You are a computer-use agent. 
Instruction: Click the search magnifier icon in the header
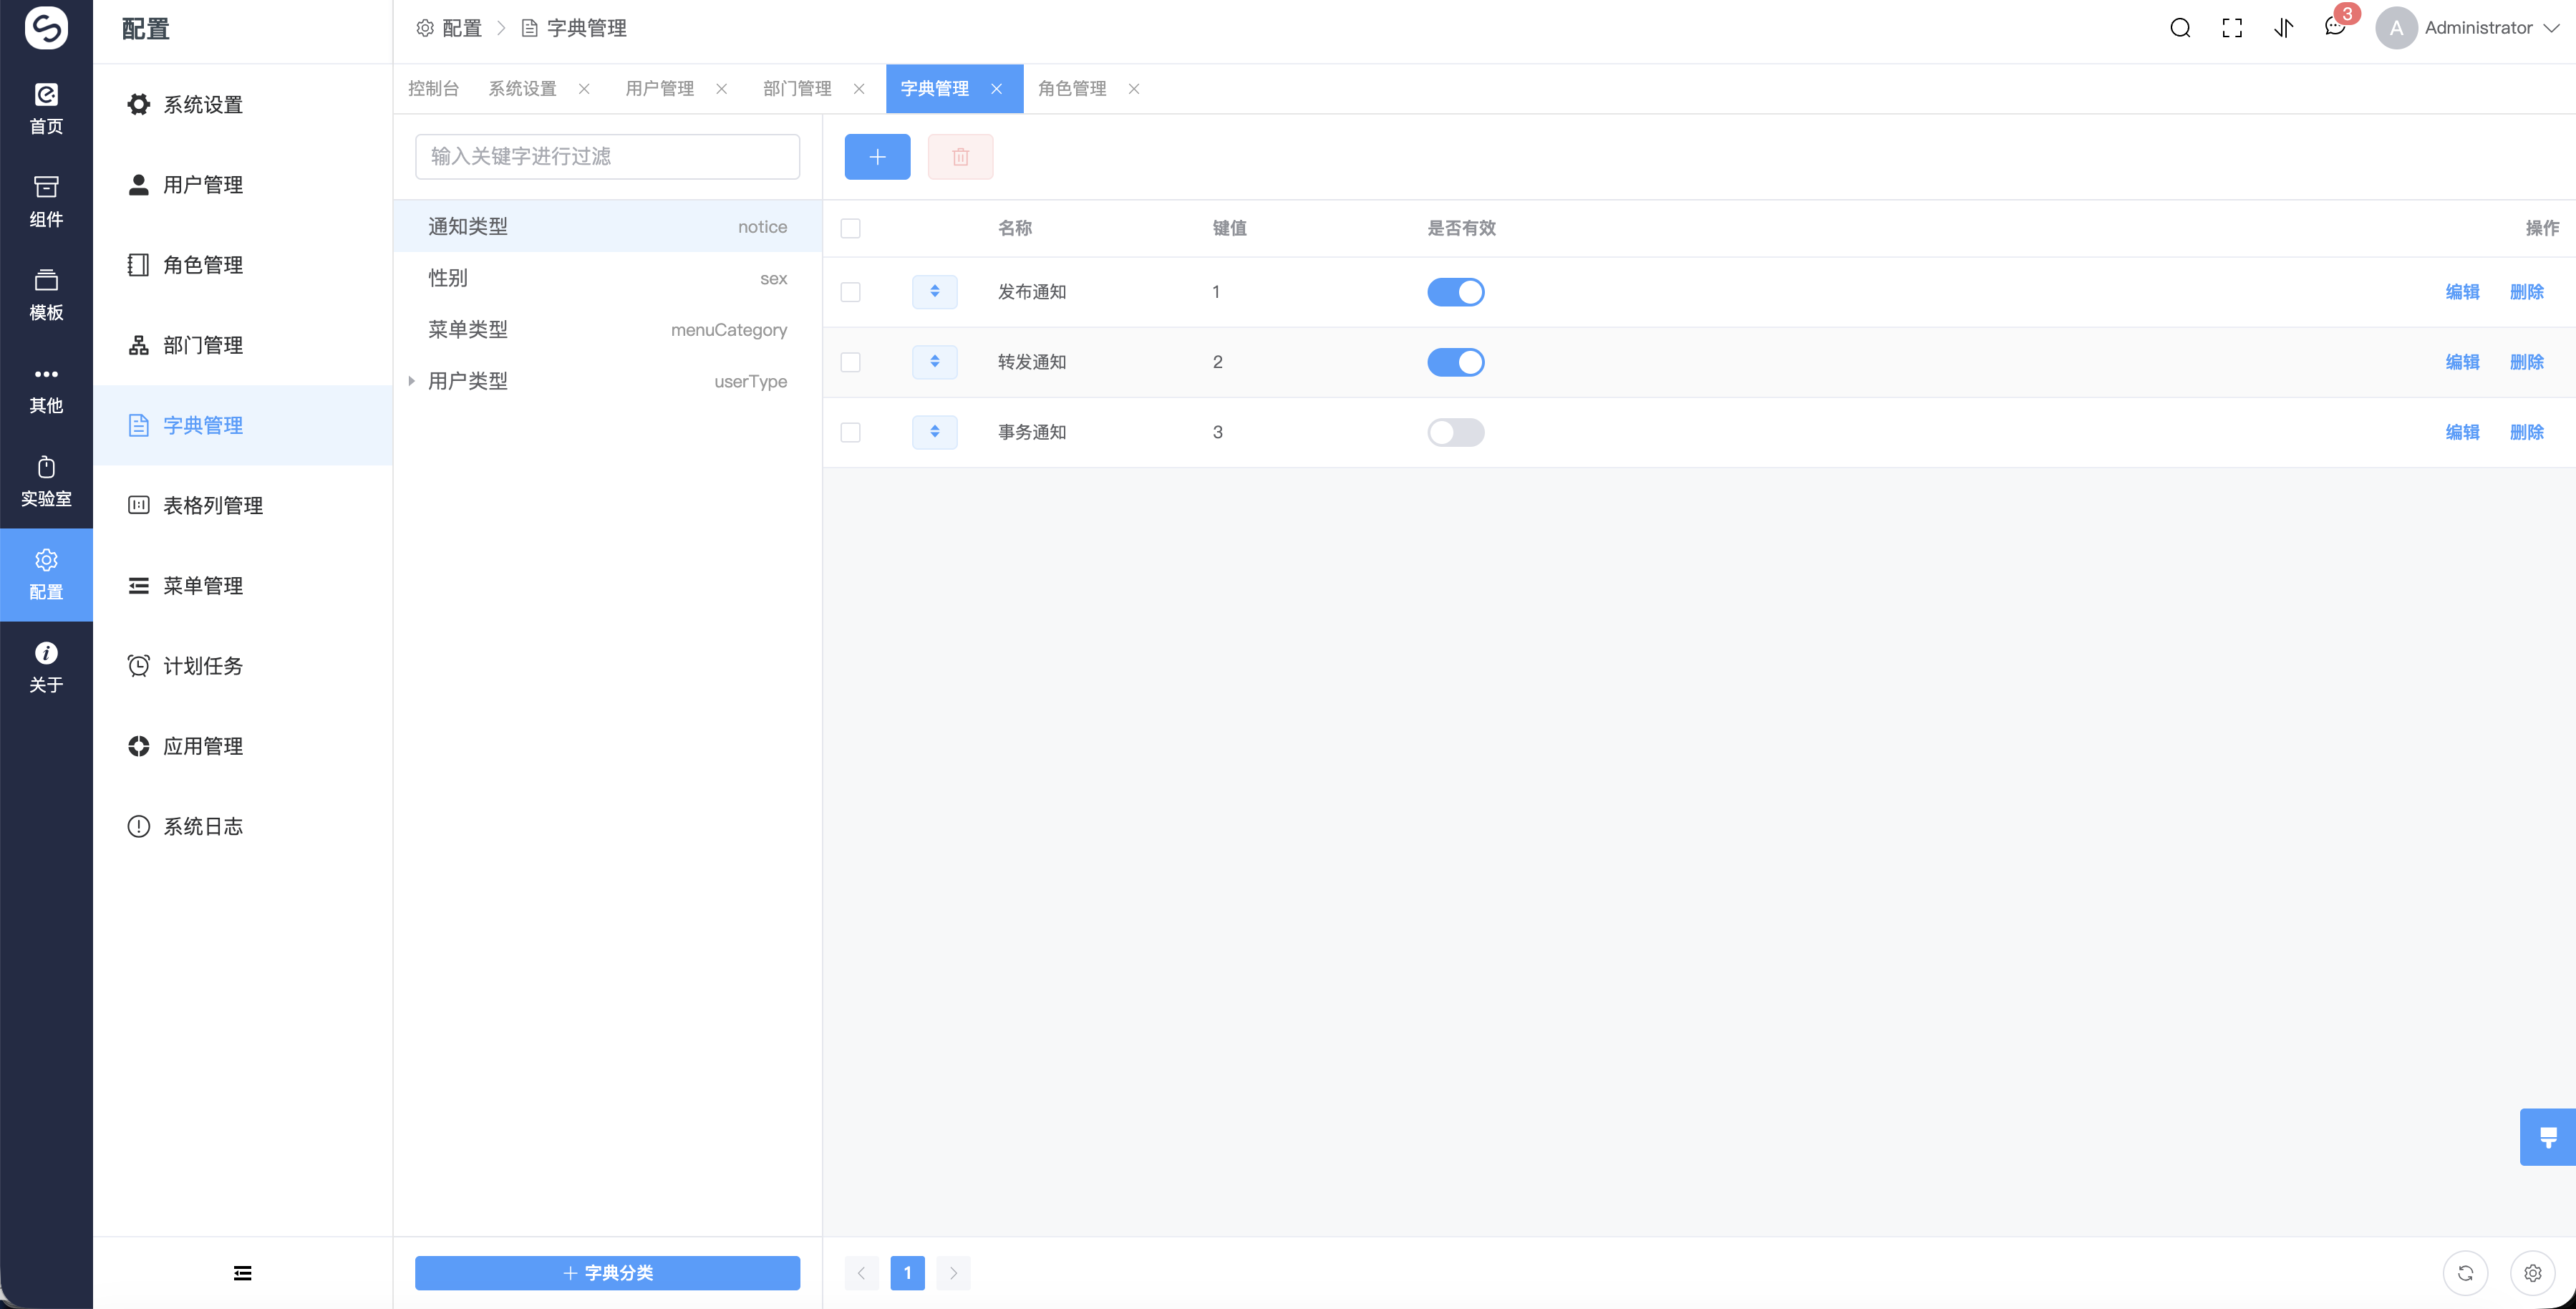tap(2180, 27)
